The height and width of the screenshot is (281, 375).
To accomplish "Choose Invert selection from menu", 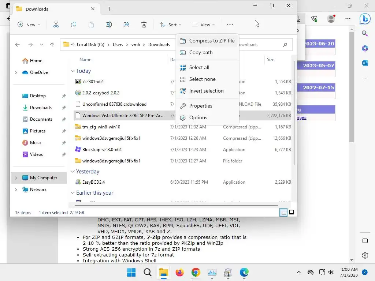I will 207,91.
